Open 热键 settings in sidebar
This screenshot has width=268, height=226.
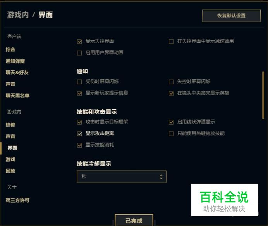pyautogui.click(x=10, y=125)
